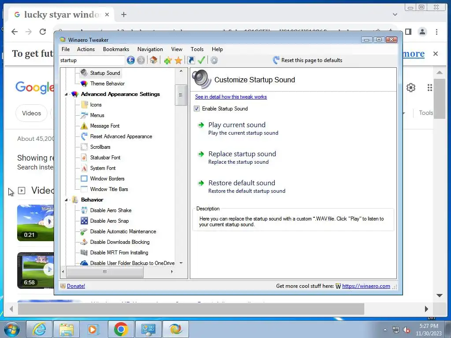Screen dimensions: 451x338
Task: Click Chrome profile avatar icon
Action: pos(422,32)
